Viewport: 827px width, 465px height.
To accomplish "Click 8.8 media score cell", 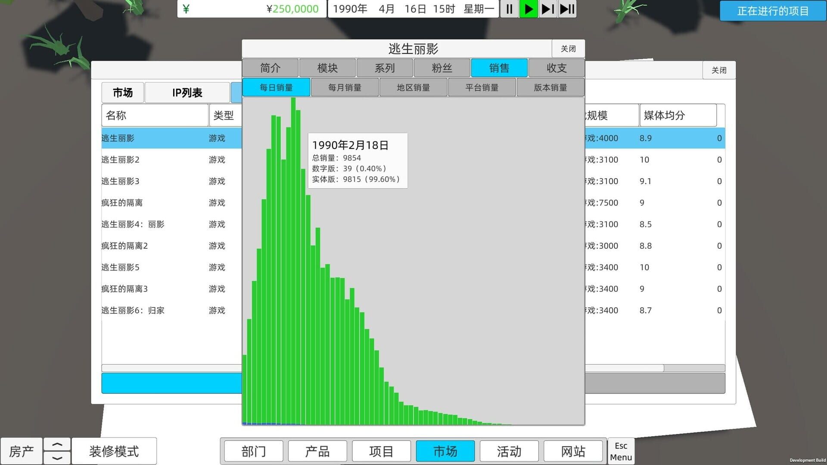I will (x=645, y=246).
